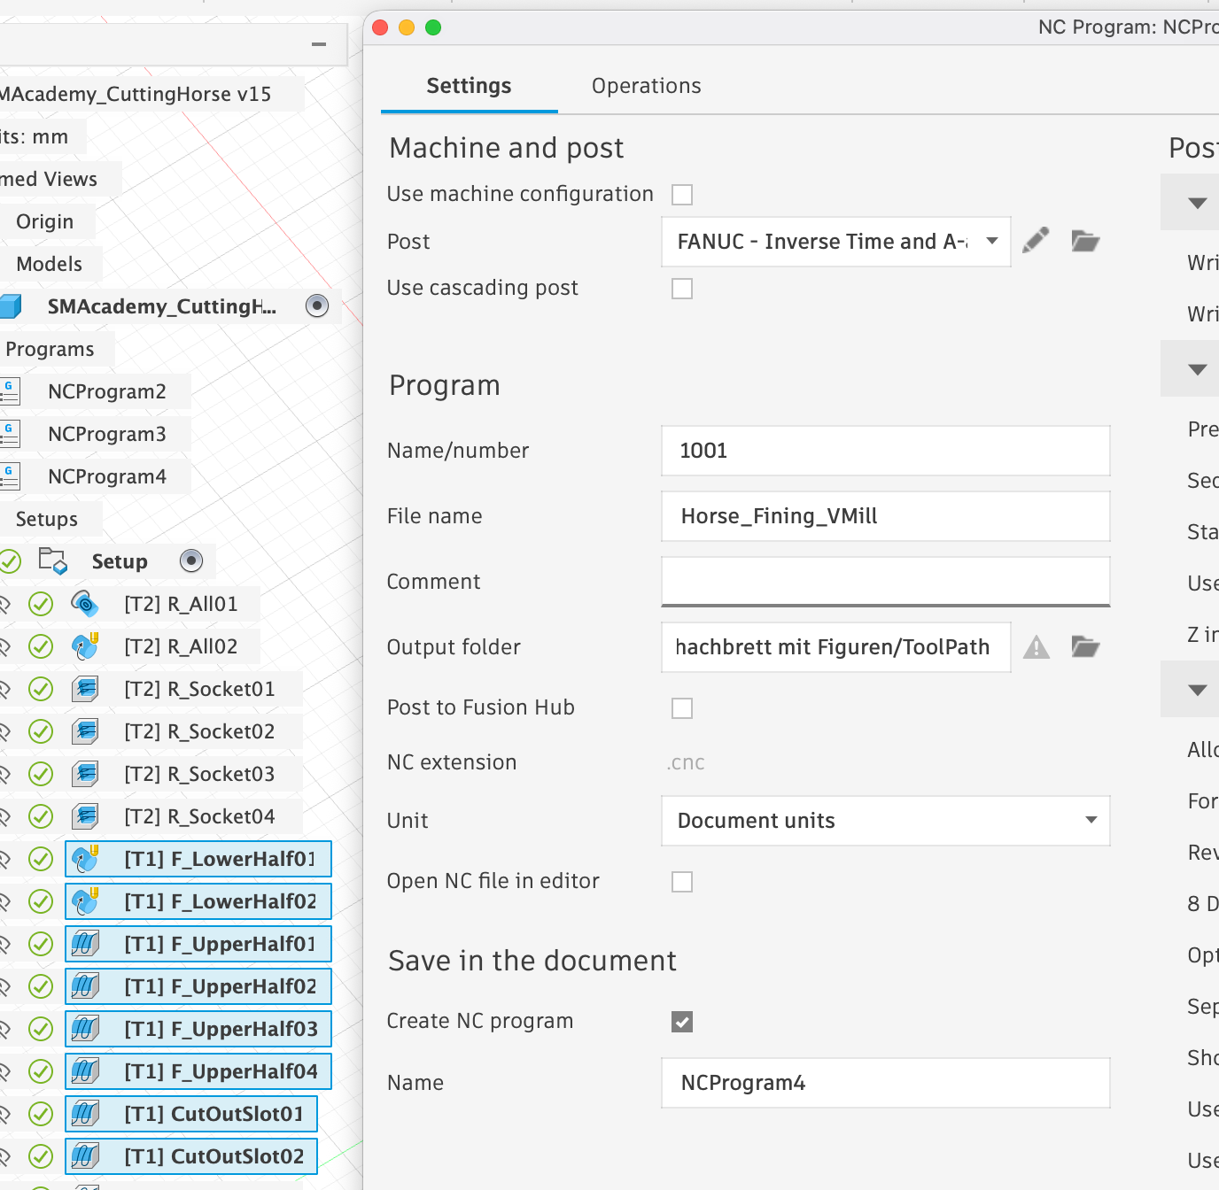Screen dimensions: 1219x1190
Task: Enable Use machine configuration checkbox
Action: click(682, 195)
